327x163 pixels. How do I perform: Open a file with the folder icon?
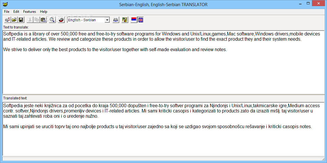click(14, 20)
